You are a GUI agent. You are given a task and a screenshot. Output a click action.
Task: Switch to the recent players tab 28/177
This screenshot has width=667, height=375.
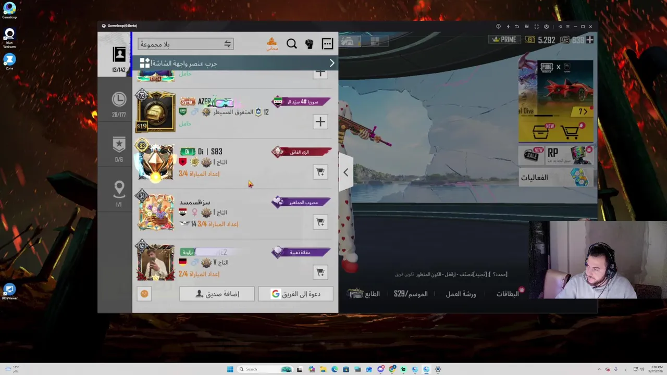pos(119,104)
